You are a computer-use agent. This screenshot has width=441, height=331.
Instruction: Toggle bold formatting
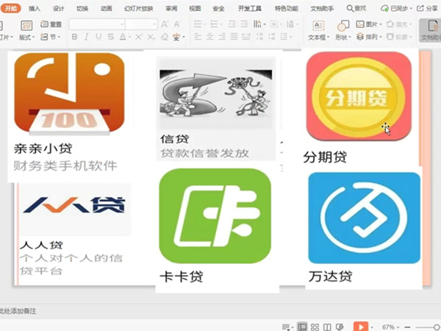(74, 37)
